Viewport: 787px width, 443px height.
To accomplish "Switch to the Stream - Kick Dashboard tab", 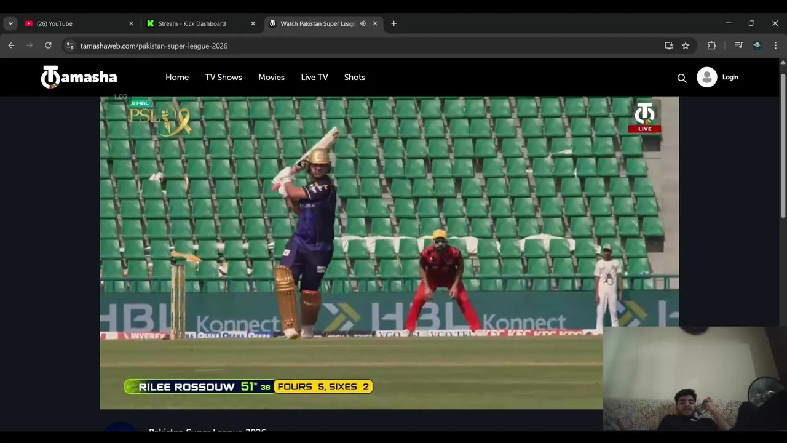I will (x=201, y=23).
